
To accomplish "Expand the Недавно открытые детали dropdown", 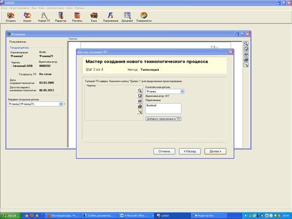I will coord(61,104).
